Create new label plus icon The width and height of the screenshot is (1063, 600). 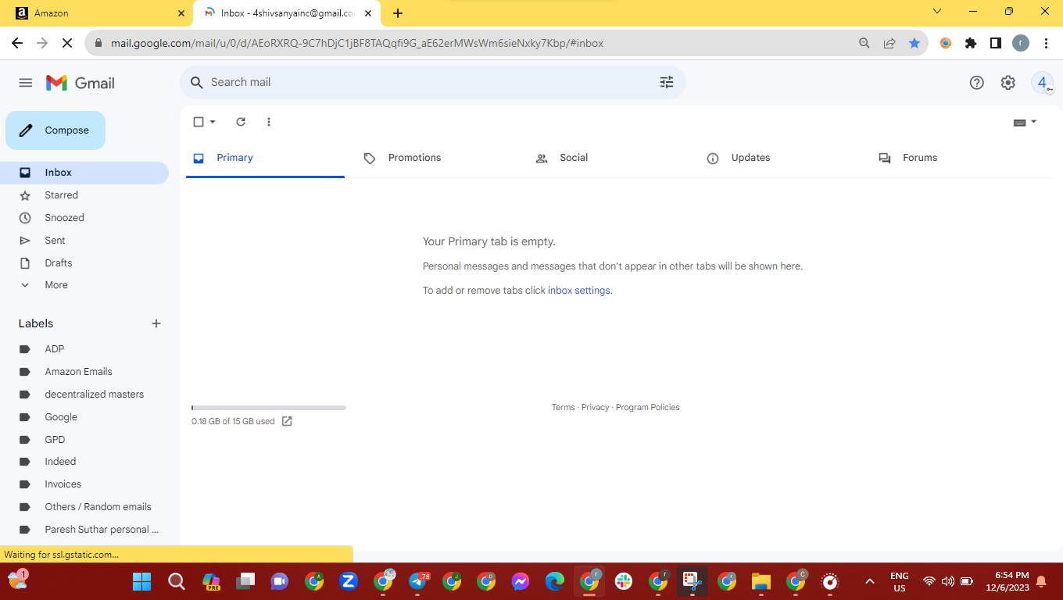click(x=156, y=323)
